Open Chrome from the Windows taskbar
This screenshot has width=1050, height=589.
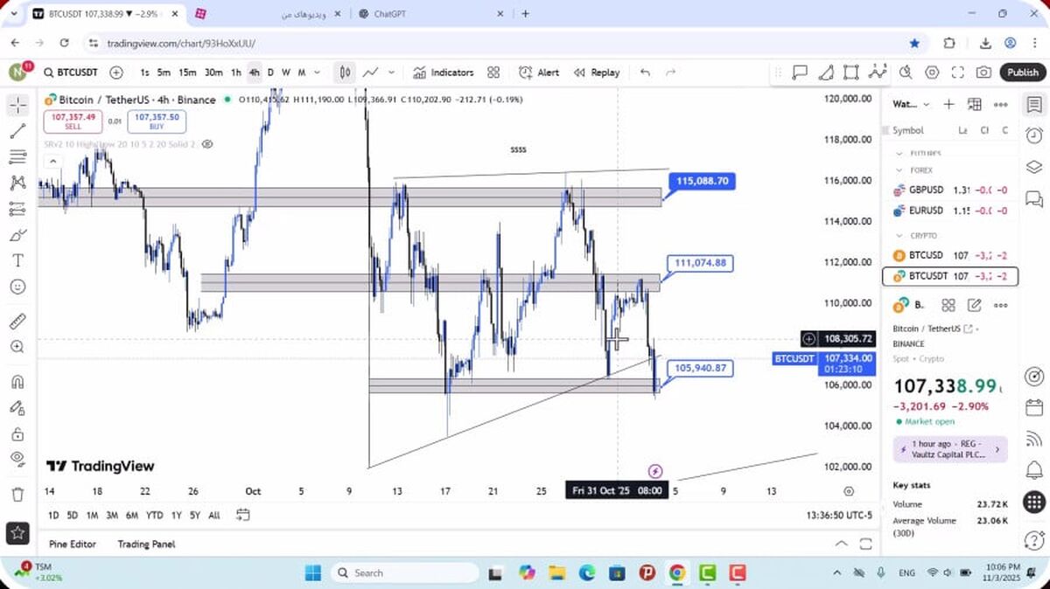(677, 573)
